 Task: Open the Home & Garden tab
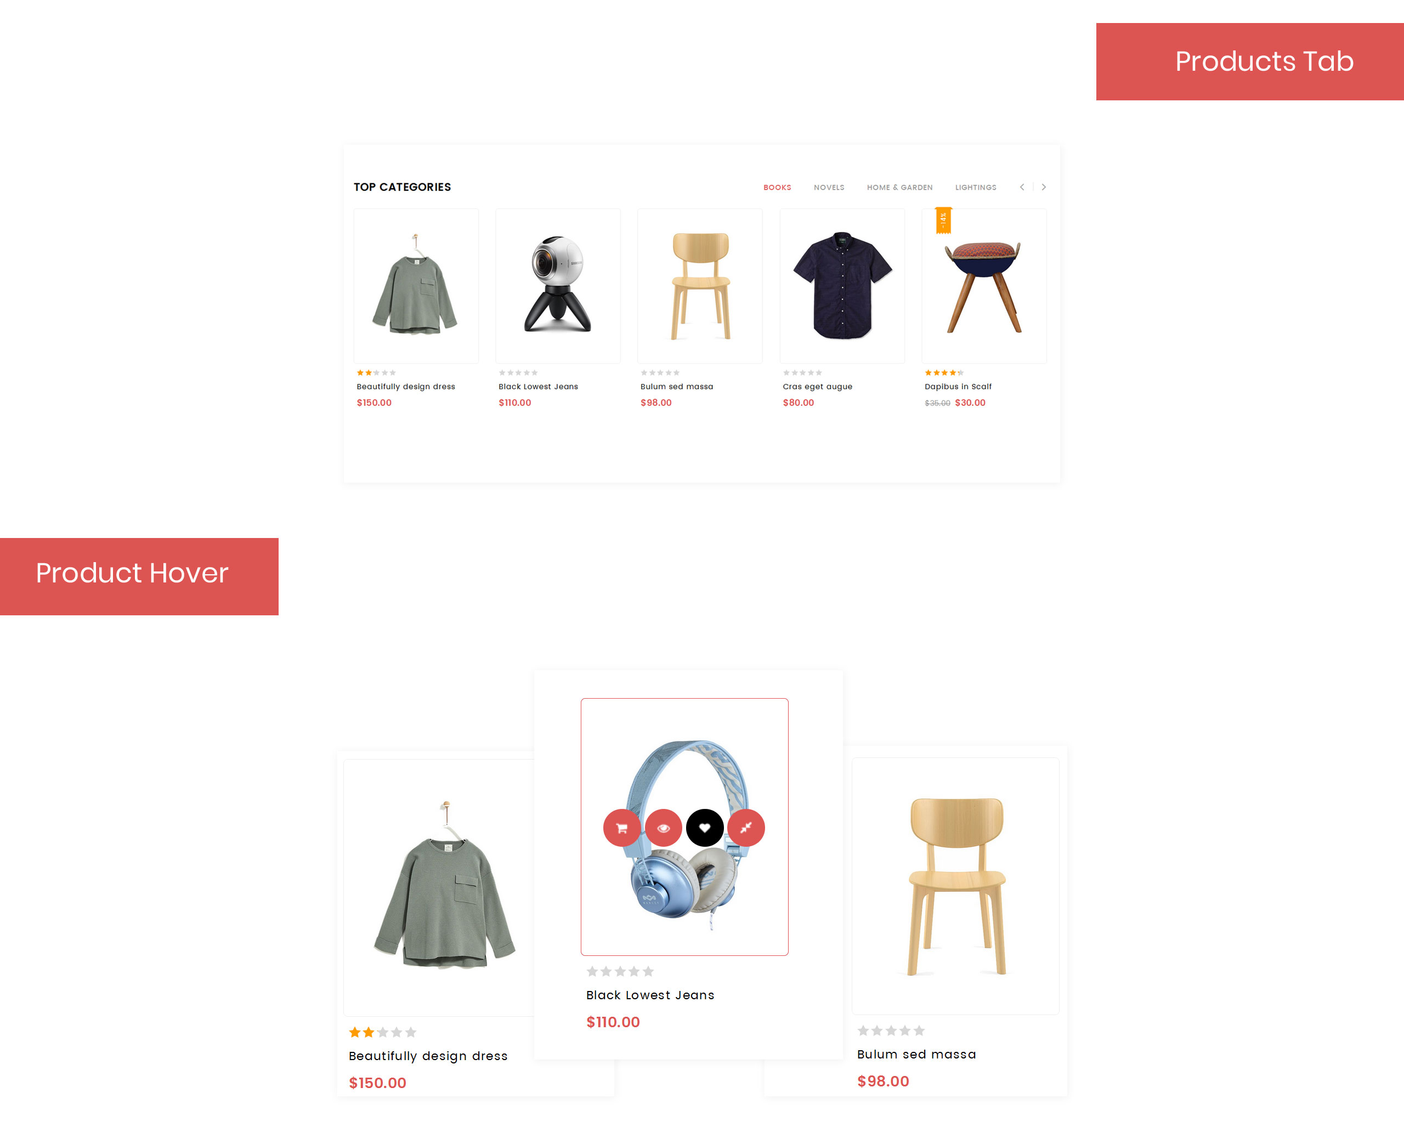pos(899,188)
